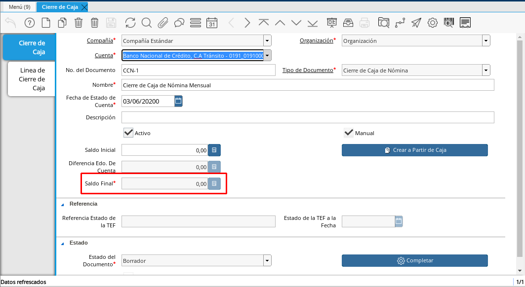525x287 pixels.
Task: Expand the Compañía dropdown
Action: tap(267, 41)
